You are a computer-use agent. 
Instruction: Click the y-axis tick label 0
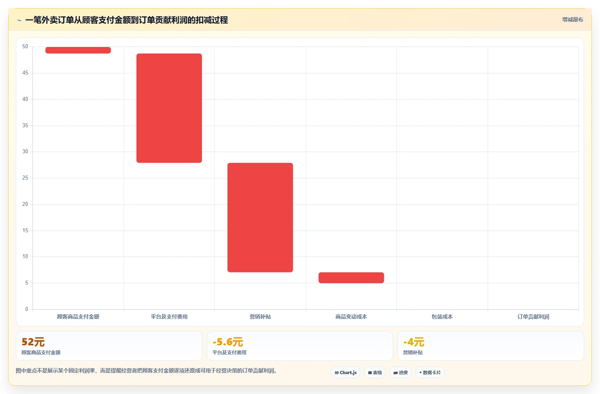coord(27,309)
